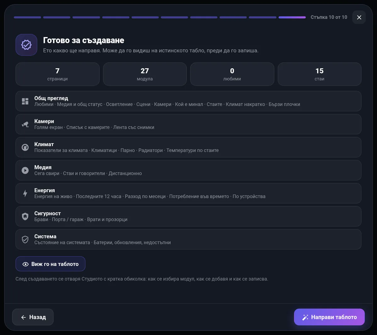This screenshot has height=335, width=377.
Task: Select the 27 модула summary card
Action: pos(145,74)
